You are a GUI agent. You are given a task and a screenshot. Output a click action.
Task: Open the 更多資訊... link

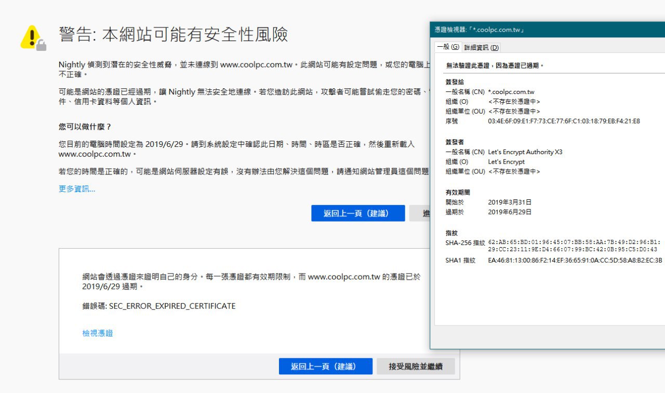77,189
